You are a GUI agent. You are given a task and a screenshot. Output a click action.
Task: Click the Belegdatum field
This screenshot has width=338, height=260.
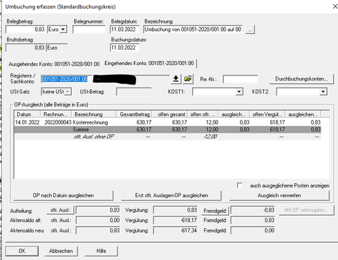point(125,30)
